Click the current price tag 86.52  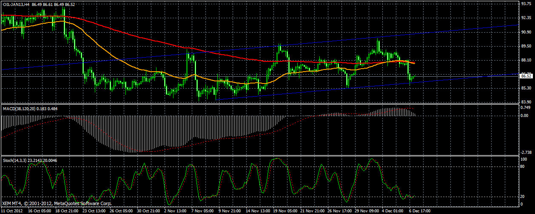[526, 76]
